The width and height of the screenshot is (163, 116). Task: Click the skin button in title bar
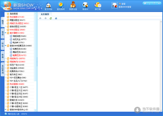(145, 3)
